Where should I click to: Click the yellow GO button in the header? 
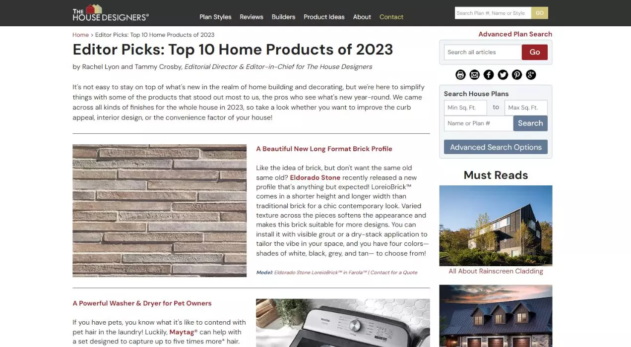540,13
